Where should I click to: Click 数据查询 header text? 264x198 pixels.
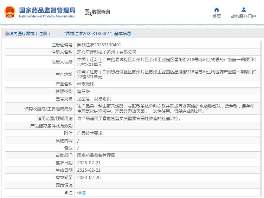tap(101, 12)
